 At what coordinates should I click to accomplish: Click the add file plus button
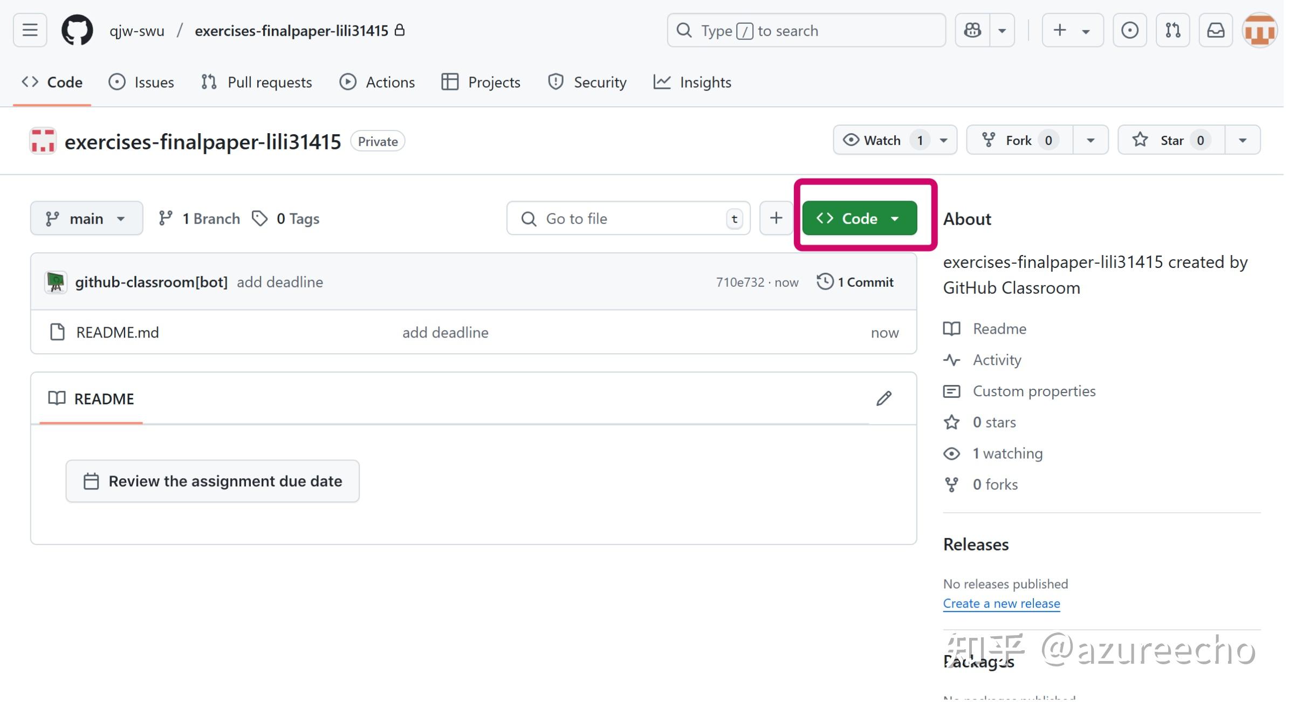click(x=776, y=218)
